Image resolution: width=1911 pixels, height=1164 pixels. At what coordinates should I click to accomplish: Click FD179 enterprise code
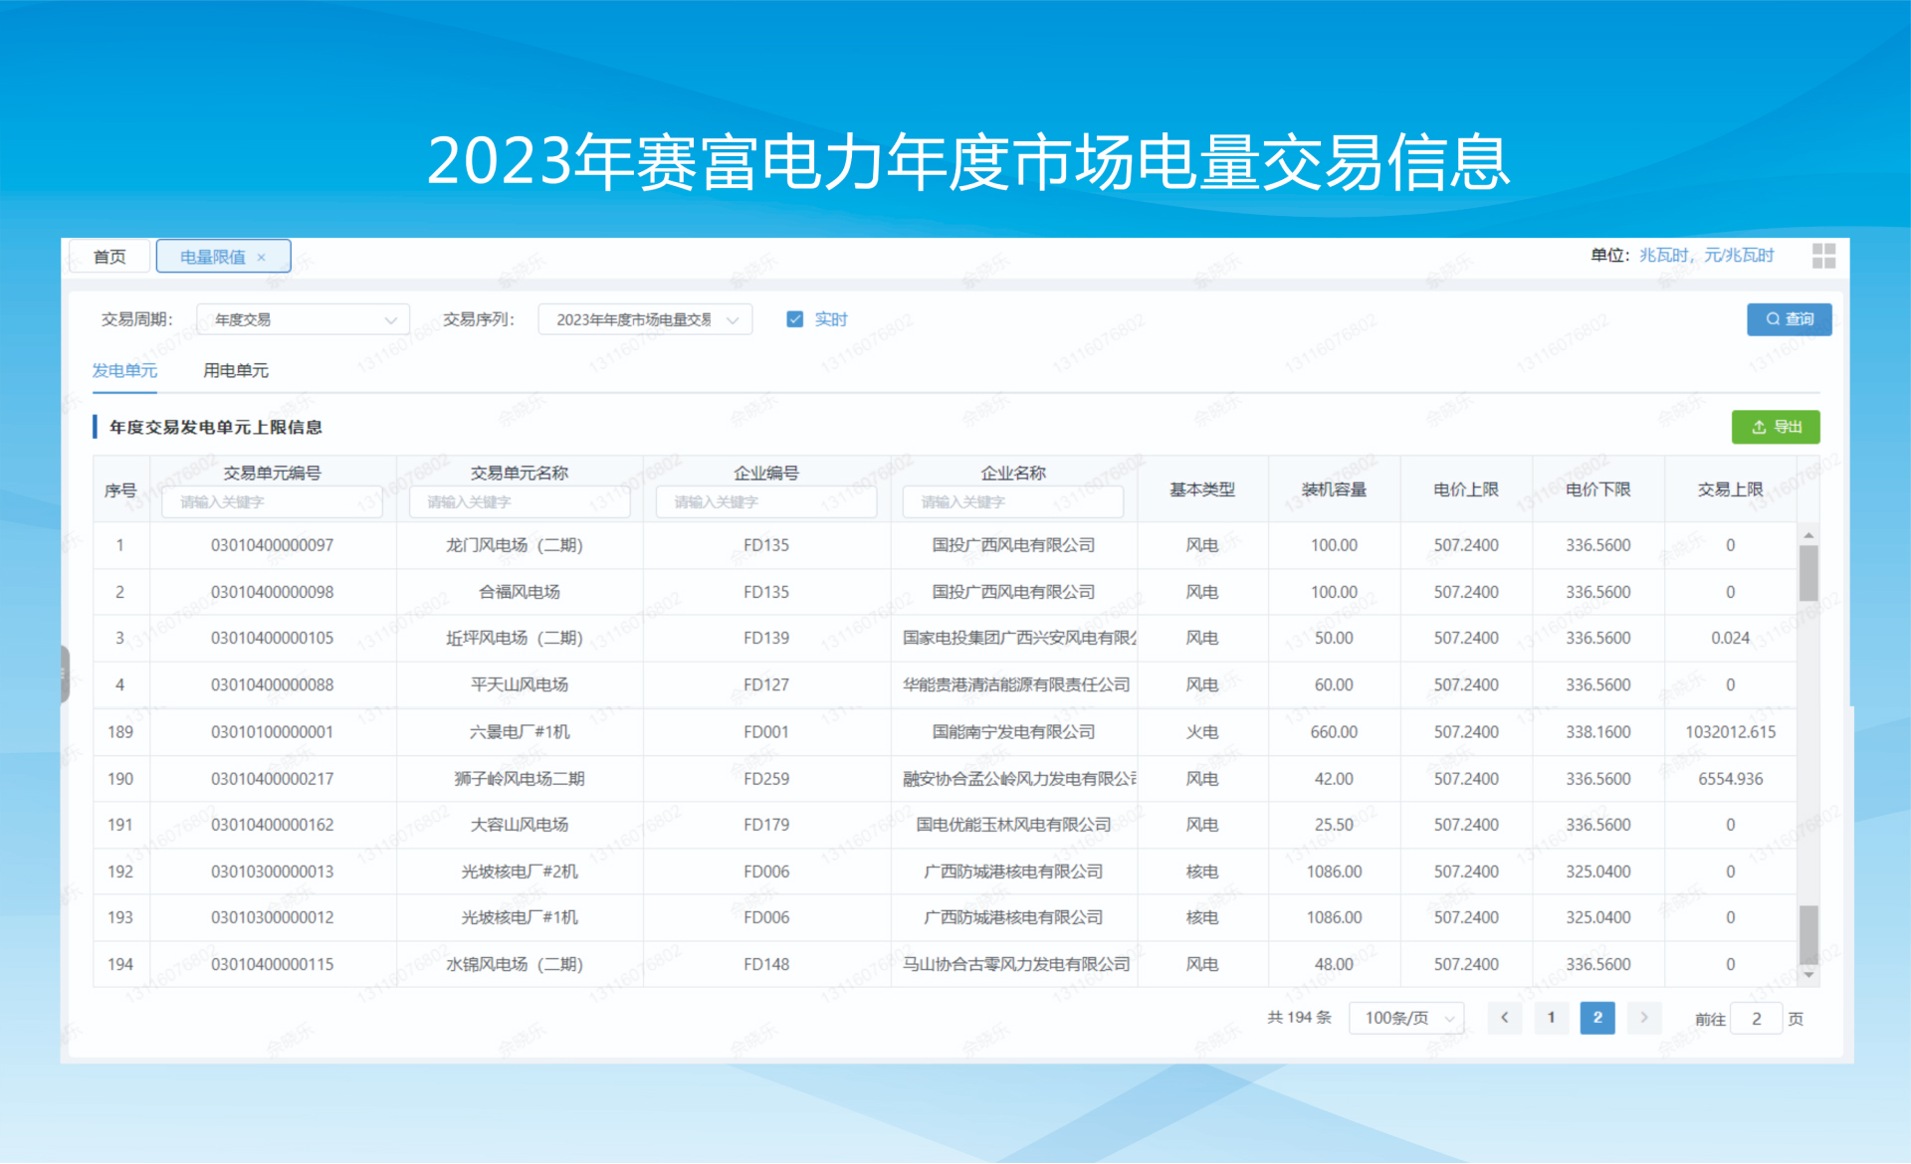(x=766, y=825)
